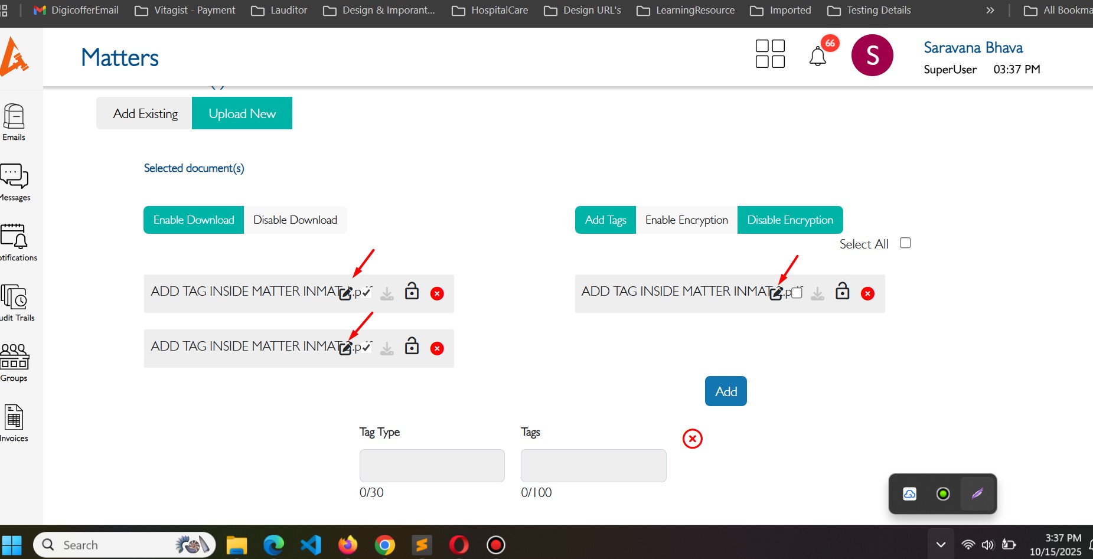Select the Upload New tab
The image size is (1093, 559).
click(242, 113)
